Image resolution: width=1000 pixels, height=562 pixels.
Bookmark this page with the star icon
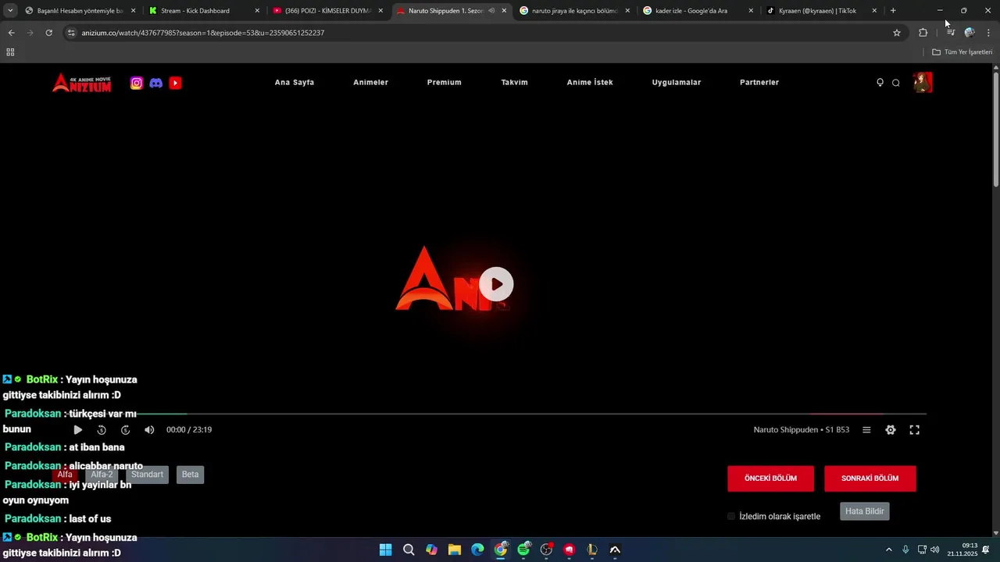pyautogui.click(x=897, y=33)
